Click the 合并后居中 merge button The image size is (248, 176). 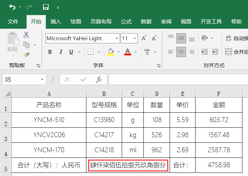[236, 52]
